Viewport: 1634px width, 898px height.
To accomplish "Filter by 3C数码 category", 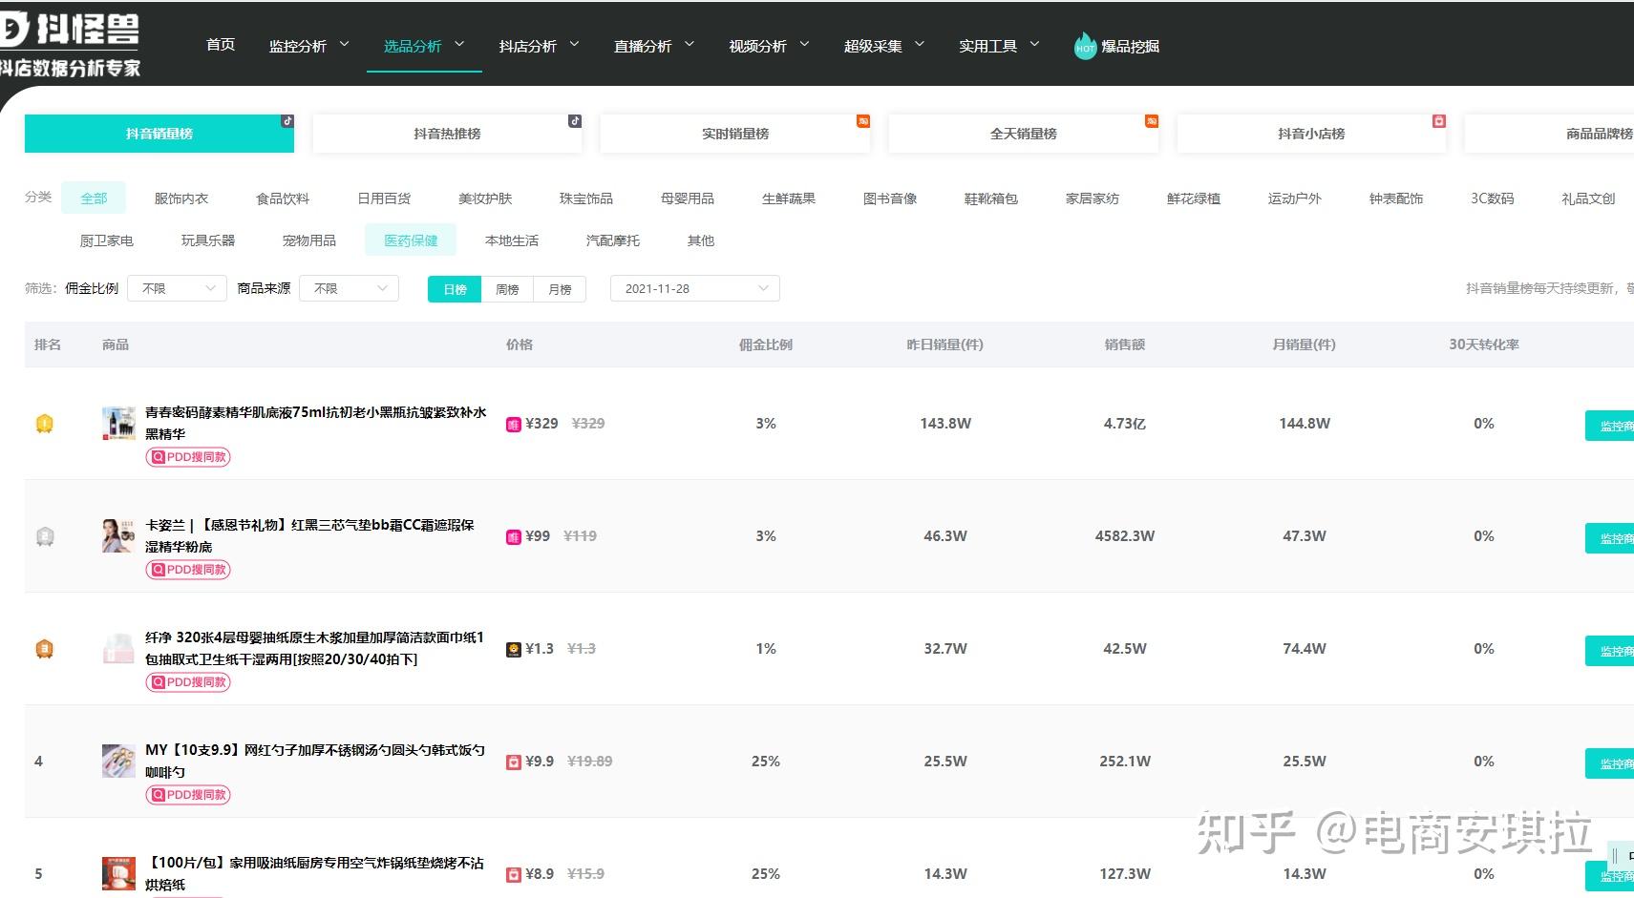I will (1493, 198).
